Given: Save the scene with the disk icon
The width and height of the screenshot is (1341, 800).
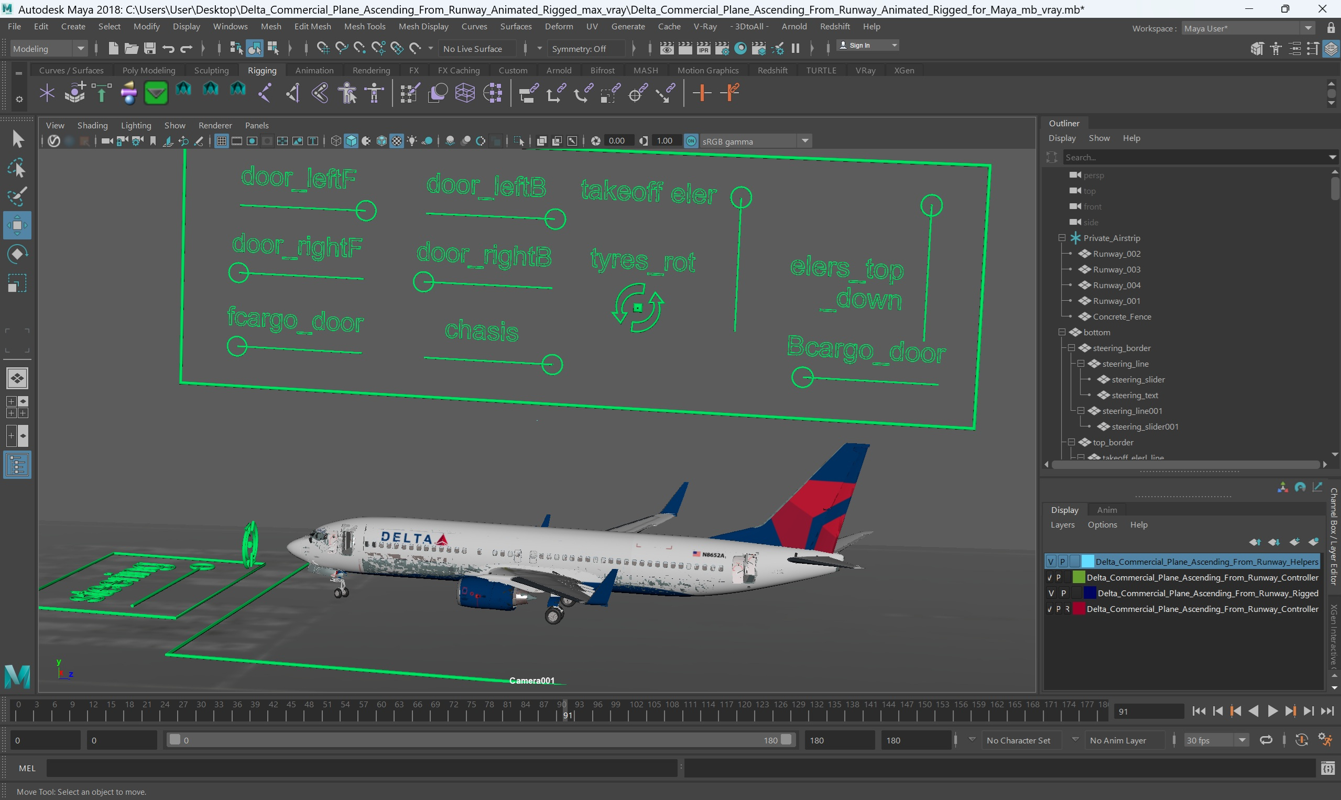Looking at the screenshot, I should pos(149,49).
